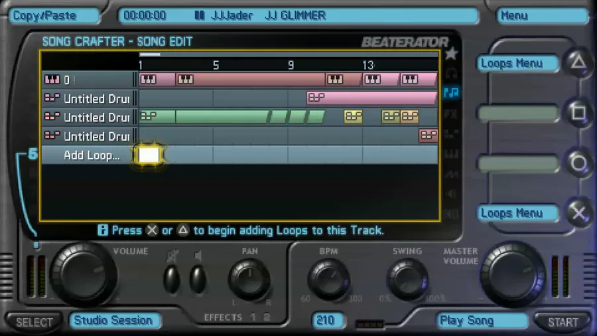Select the drum pattern icon in the side strip
597x336 pixels.
click(x=451, y=133)
